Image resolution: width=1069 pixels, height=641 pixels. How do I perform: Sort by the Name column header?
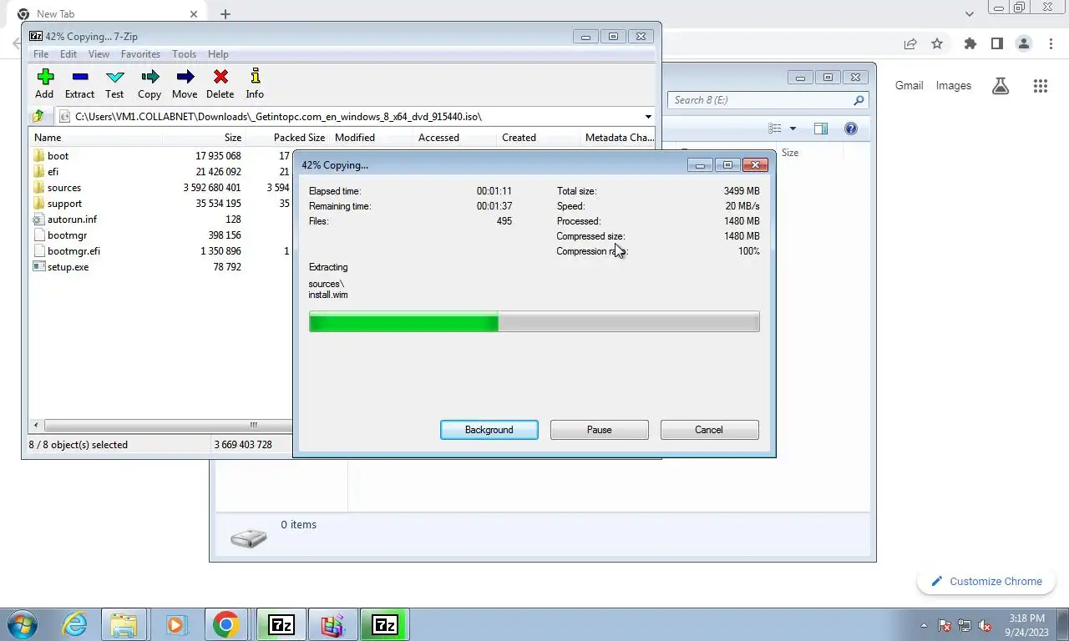click(x=95, y=138)
